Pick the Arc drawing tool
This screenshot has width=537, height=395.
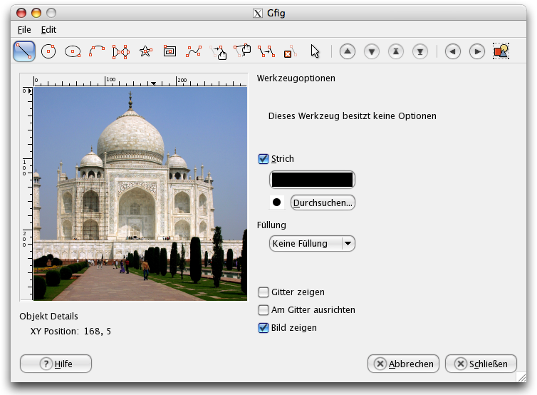(x=97, y=51)
